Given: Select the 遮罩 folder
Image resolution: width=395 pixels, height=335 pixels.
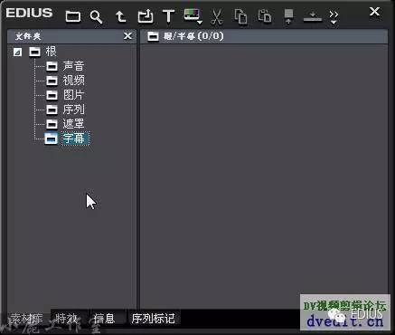Looking at the screenshot, I should pyautogui.click(x=73, y=124).
